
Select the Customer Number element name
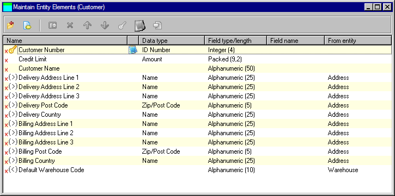point(41,50)
